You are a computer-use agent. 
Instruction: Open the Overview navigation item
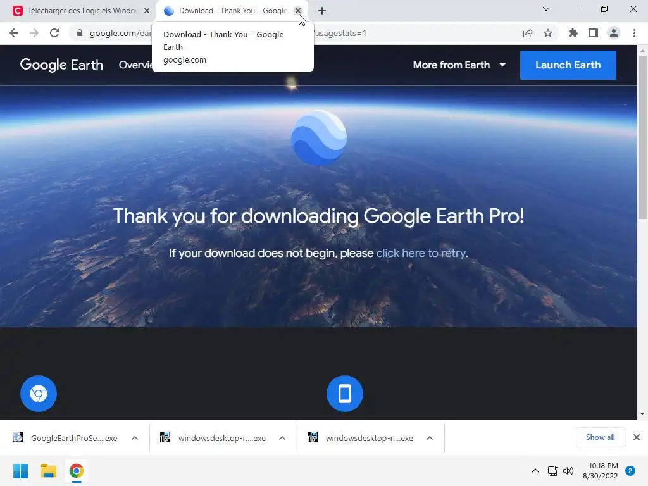[x=135, y=65]
